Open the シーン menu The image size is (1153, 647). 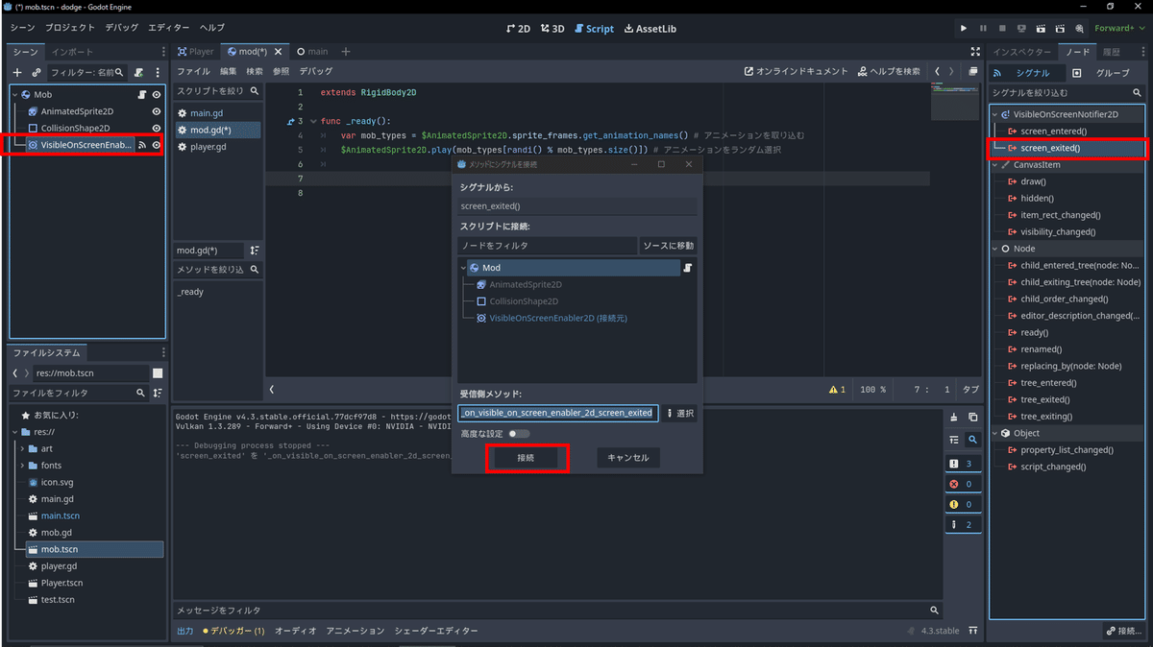[x=22, y=28]
